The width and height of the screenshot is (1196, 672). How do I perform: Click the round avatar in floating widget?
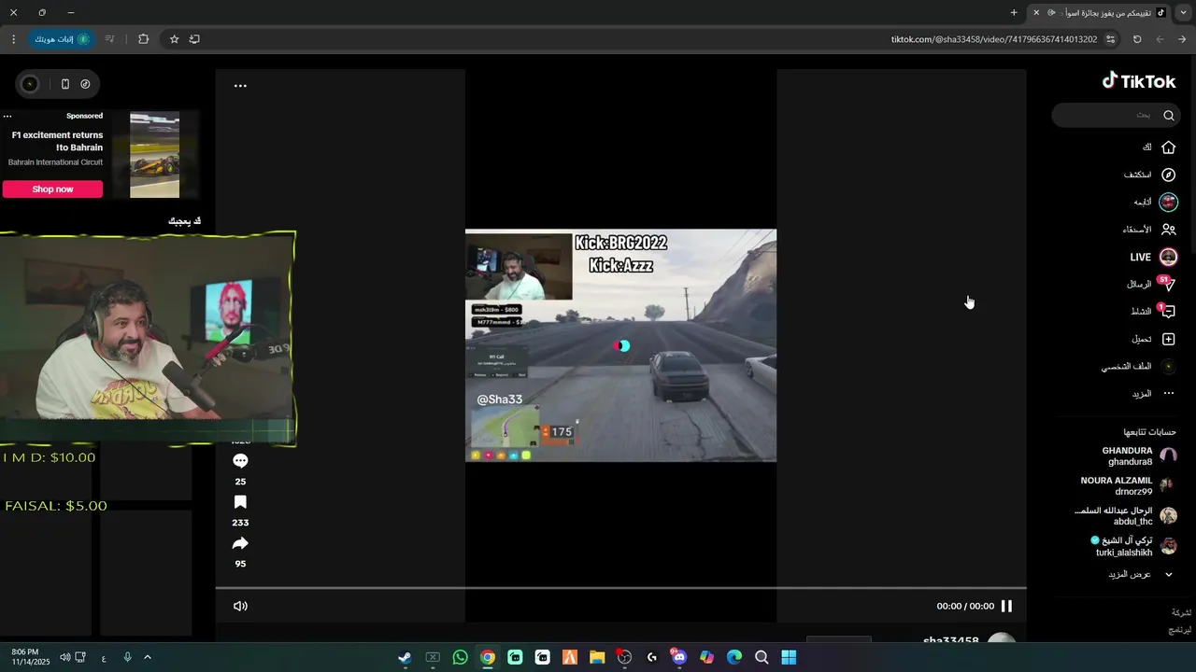pos(30,84)
